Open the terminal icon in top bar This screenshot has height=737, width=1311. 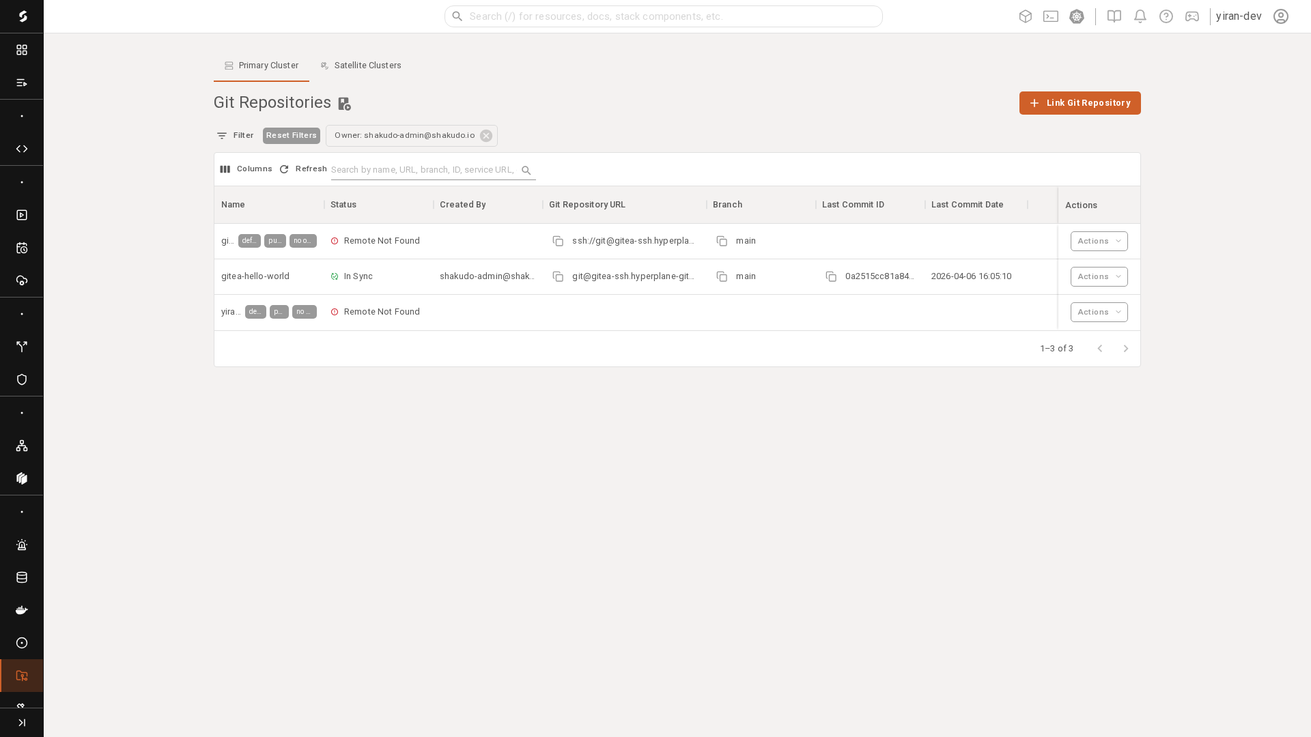click(1050, 16)
